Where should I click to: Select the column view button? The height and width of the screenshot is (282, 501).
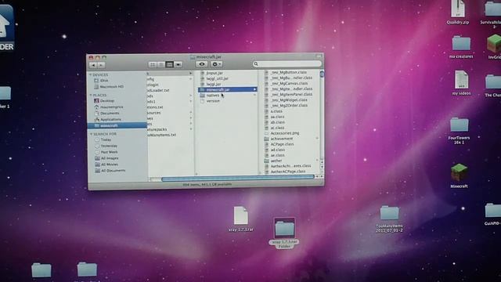pos(170,65)
